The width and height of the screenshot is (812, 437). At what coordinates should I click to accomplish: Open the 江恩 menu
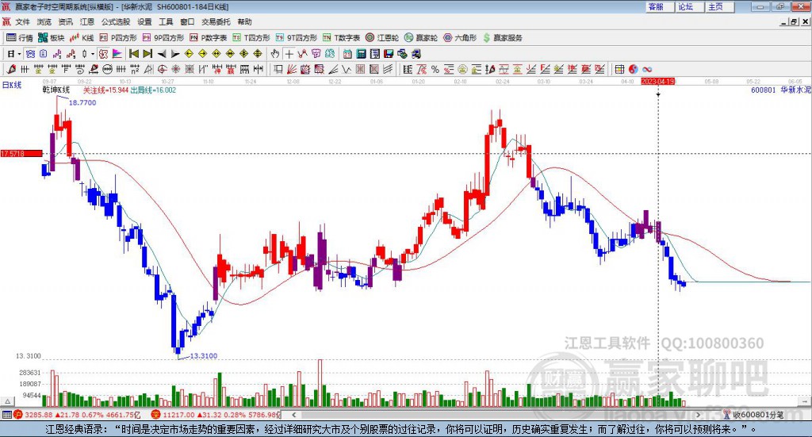[87, 21]
